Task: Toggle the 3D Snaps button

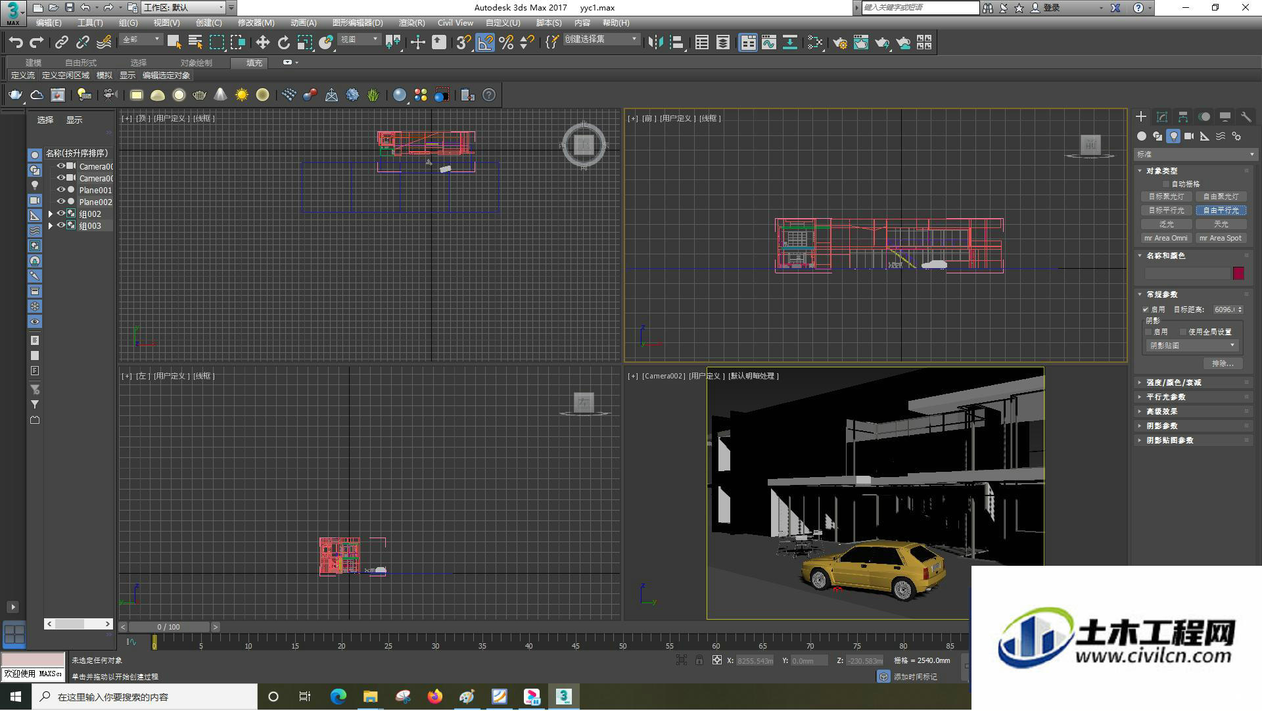Action: click(x=463, y=43)
